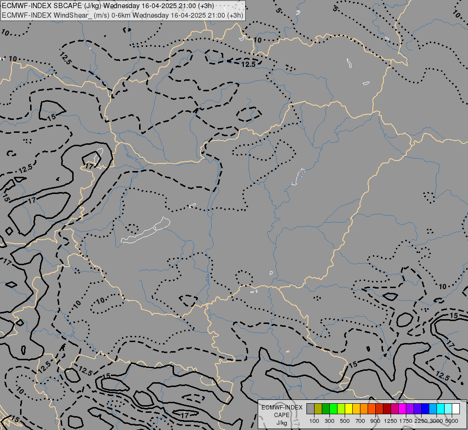Pick the dark maroon legend swatch
This screenshot has width=468, height=430.
[x=387, y=408]
